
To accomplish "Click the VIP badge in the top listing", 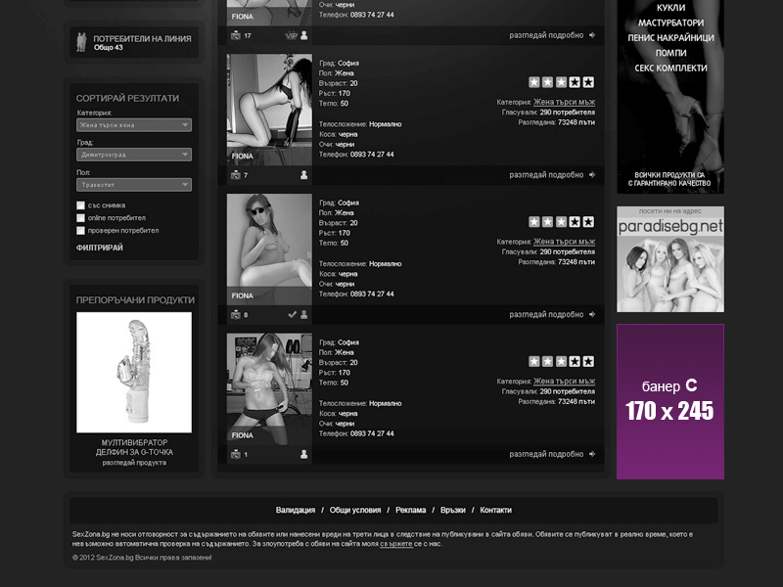I will [x=291, y=35].
